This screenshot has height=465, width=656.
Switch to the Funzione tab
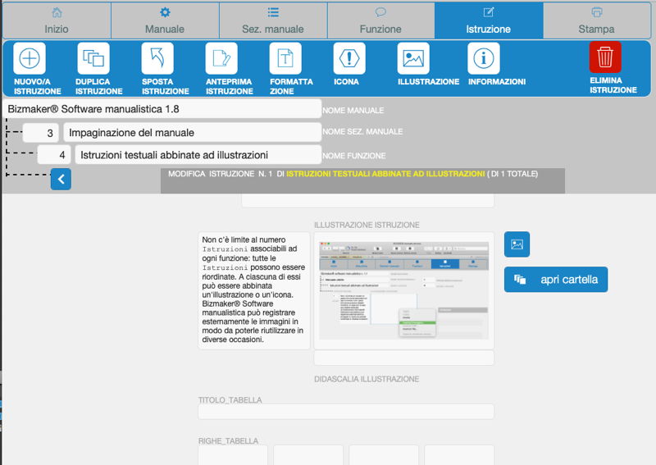coord(380,21)
